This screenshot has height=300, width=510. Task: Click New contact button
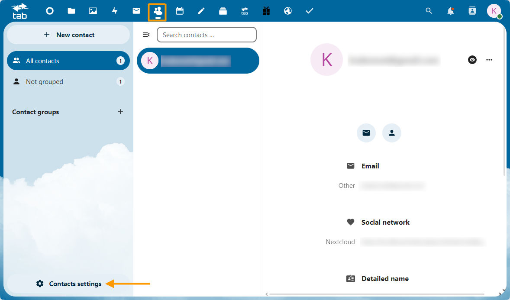click(x=68, y=35)
